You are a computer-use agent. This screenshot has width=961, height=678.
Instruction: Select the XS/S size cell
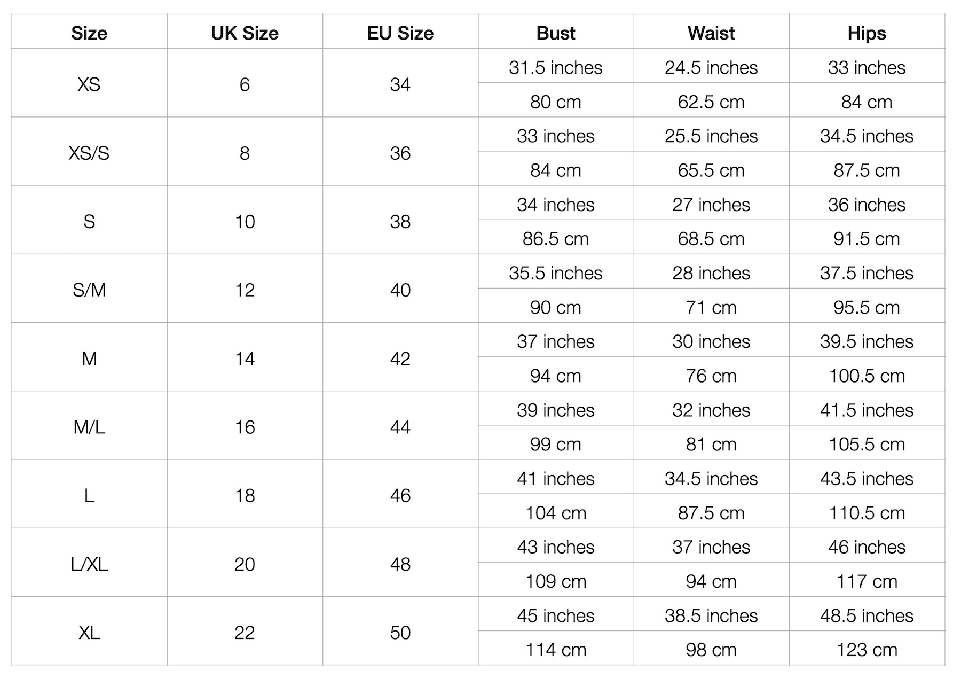click(89, 153)
